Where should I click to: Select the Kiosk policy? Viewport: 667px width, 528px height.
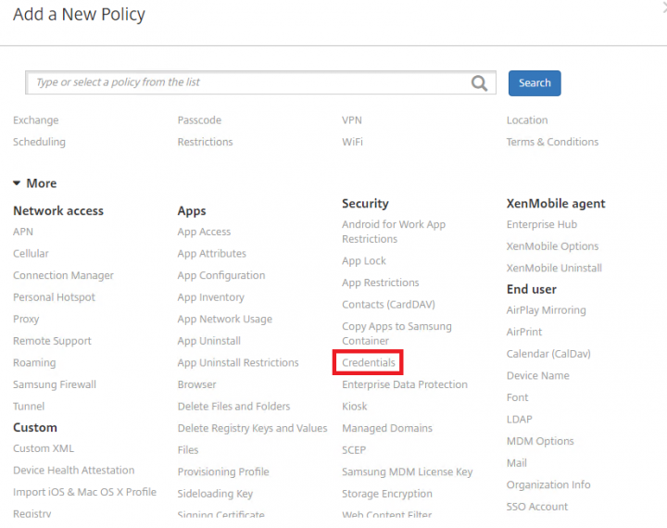354,407
